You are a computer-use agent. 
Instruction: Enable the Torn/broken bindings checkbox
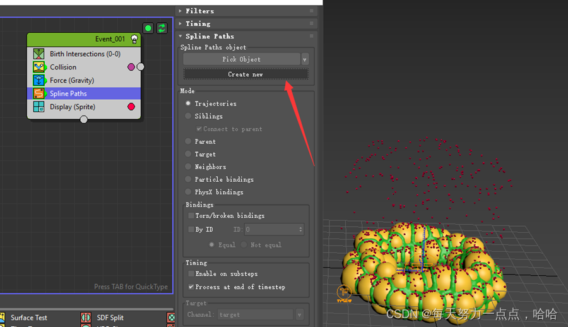click(x=191, y=215)
